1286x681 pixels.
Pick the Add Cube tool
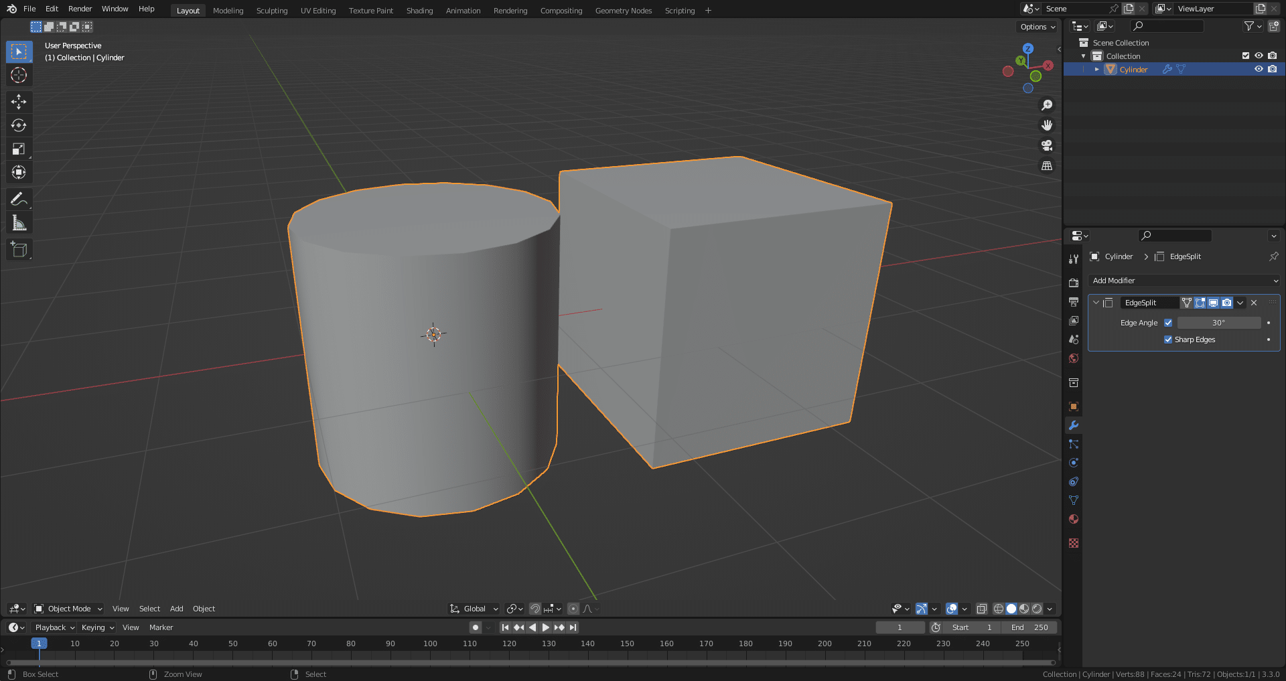coord(19,250)
